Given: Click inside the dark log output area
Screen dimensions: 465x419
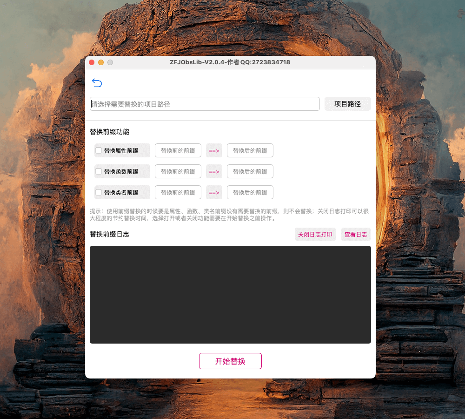Looking at the screenshot, I should pyautogui.click(x=231, y=295).
